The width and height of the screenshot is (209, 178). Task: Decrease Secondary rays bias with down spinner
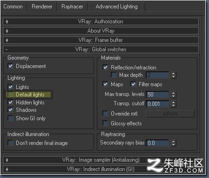tap(173, 144)
